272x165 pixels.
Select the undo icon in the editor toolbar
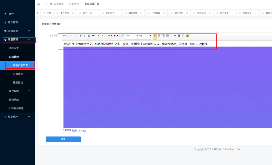(71, 35)
